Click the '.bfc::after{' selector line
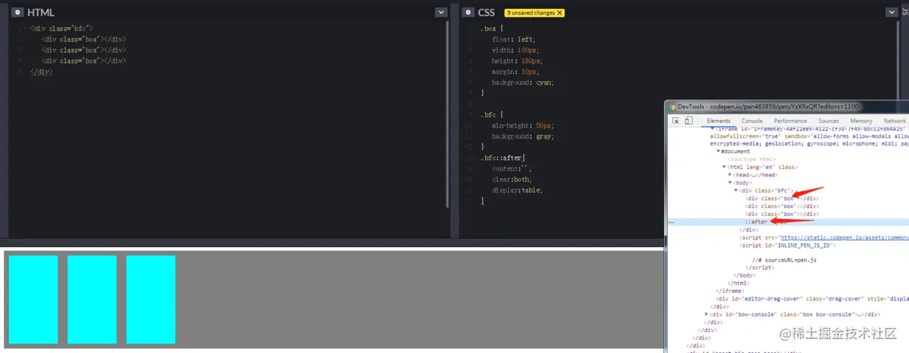Screen dimensions: 909x353 pyautogui.click(x=503, y=157)
